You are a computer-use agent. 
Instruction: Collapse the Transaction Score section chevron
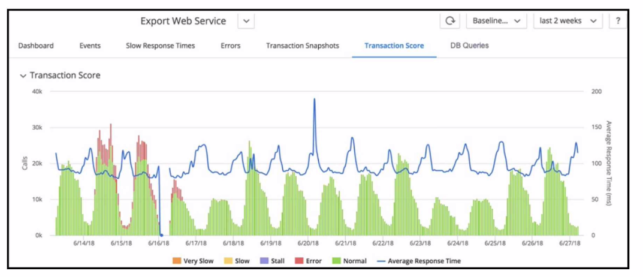[23, 76]
